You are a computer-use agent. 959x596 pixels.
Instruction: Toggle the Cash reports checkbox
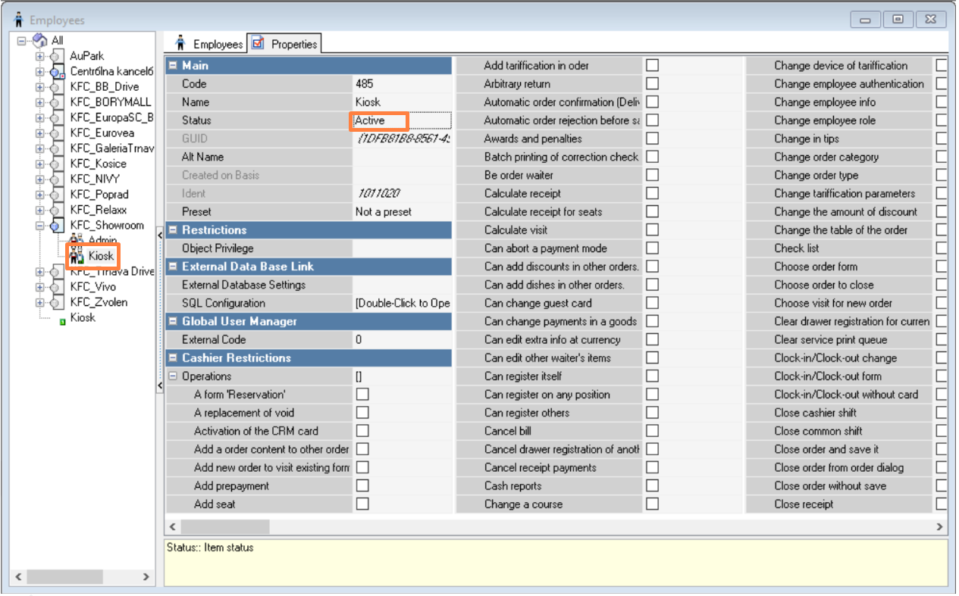click(652, 486)
